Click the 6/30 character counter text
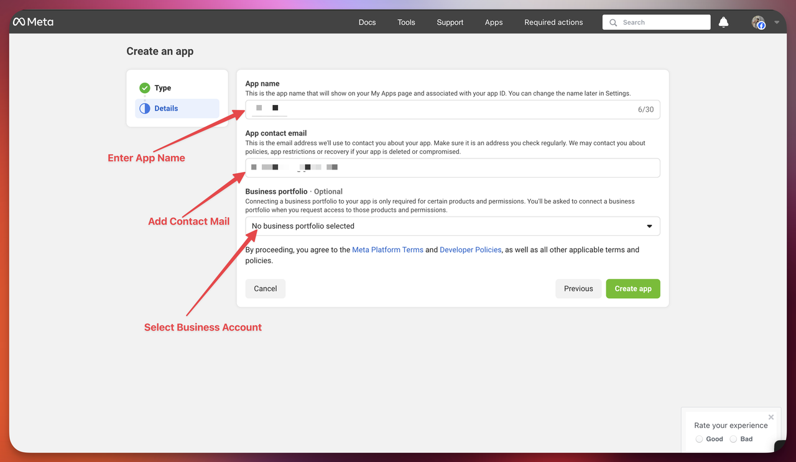 (x=646, y=109)
